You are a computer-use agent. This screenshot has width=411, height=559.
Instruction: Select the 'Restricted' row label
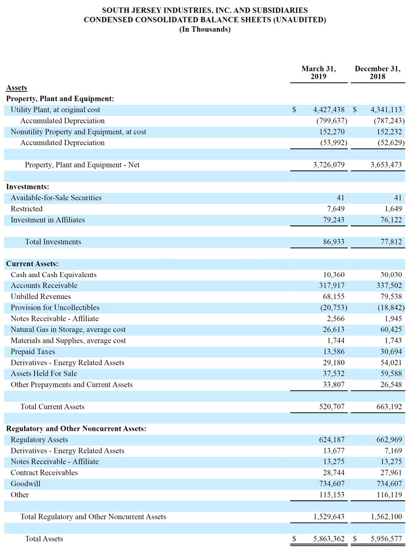pyautogui.click(x=27, y=209)
